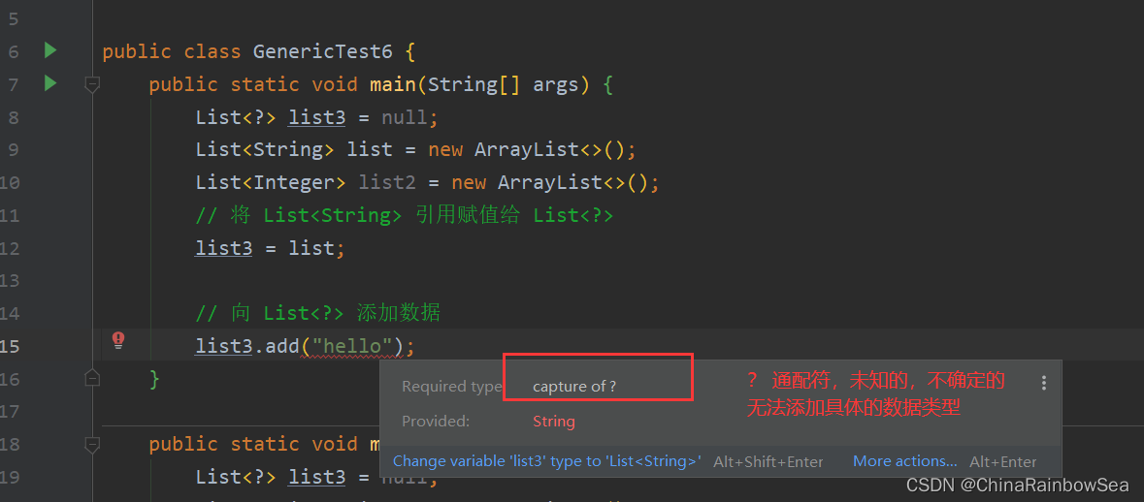Click the null keyword on line 8
This screenshot has width=1144, height=502.
tap(405, 117)
